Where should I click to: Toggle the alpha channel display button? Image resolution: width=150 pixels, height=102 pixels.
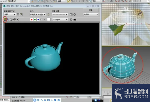coord(41,20)
